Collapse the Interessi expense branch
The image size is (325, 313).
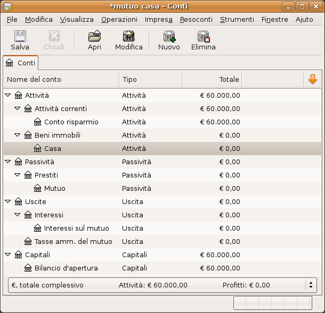(18, 215)
